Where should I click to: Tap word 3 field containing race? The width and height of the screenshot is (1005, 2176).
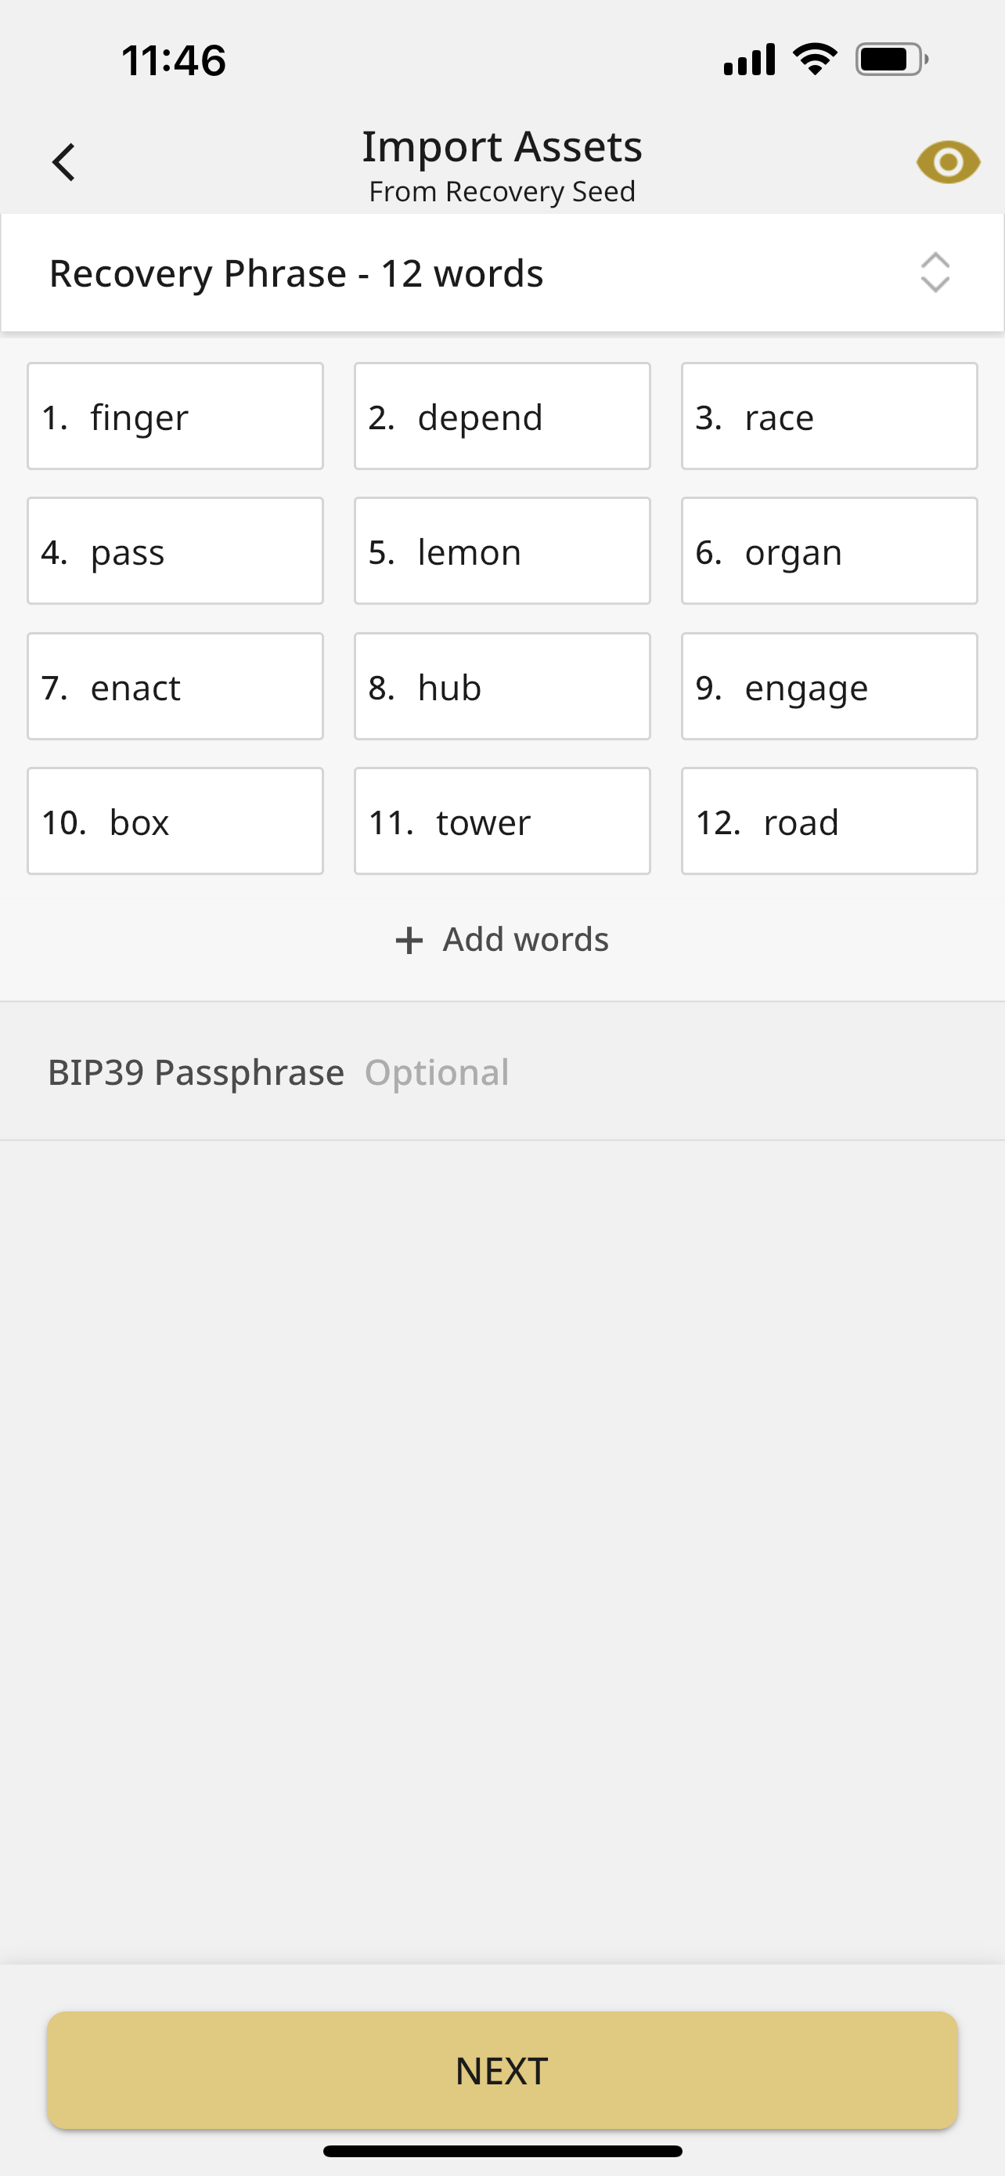click(829, 417)
